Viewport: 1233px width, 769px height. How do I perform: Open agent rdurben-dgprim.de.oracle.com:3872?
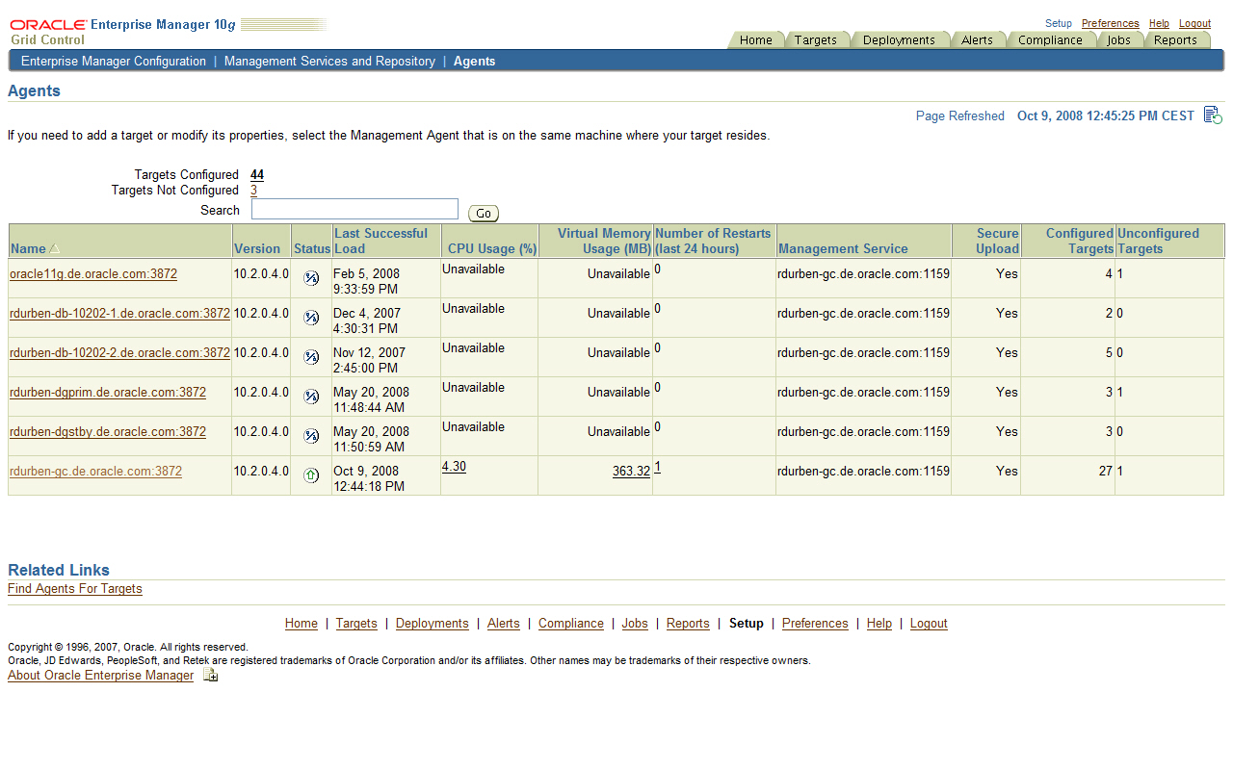(108, 393)
